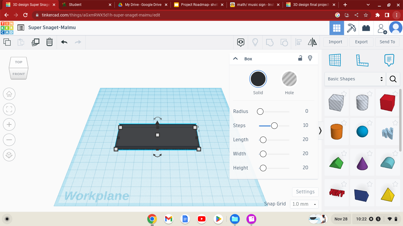
Task: Undo the last action
Action: 64,42
